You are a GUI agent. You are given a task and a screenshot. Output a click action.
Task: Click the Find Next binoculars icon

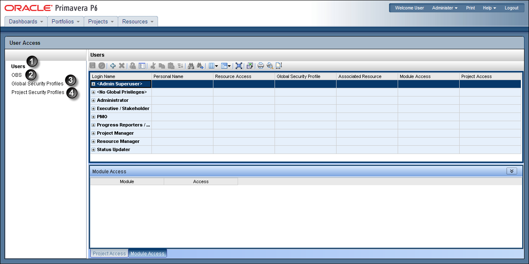pyautogui.click(x=200, y=66)
